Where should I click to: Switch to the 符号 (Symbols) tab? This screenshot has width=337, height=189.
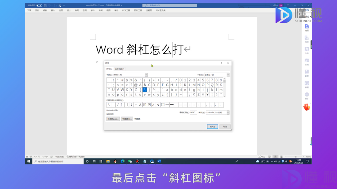(x=109, y=69)
